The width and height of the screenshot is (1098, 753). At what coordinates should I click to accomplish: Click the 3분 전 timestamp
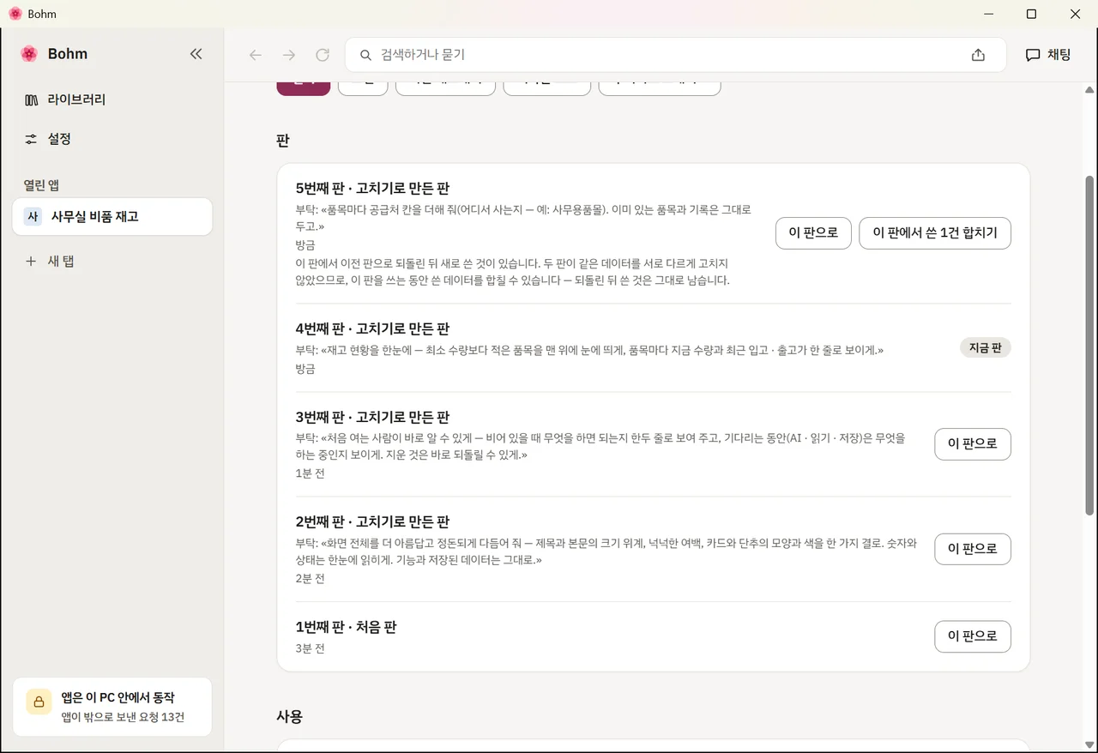coord(310,648)
